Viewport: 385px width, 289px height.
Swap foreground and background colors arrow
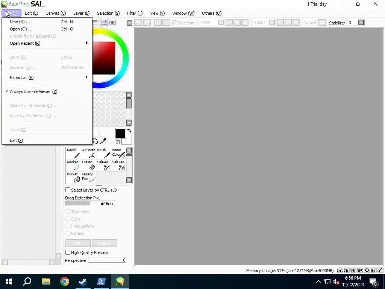(129, 131)
